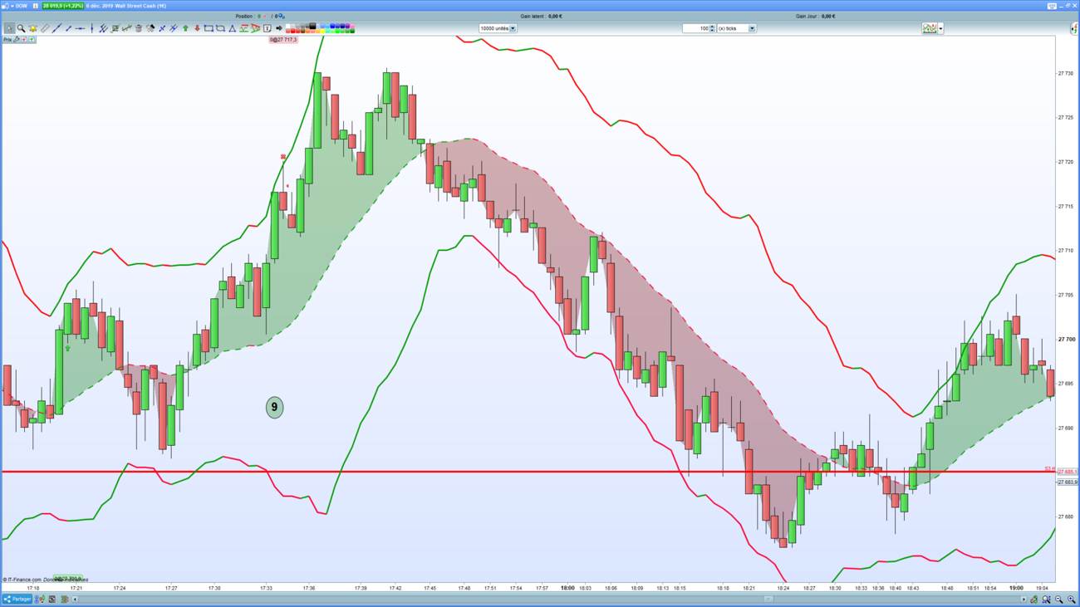Click the 27 700 price axis label
The image size is (1080, 607).
(x=1067, y=339)
